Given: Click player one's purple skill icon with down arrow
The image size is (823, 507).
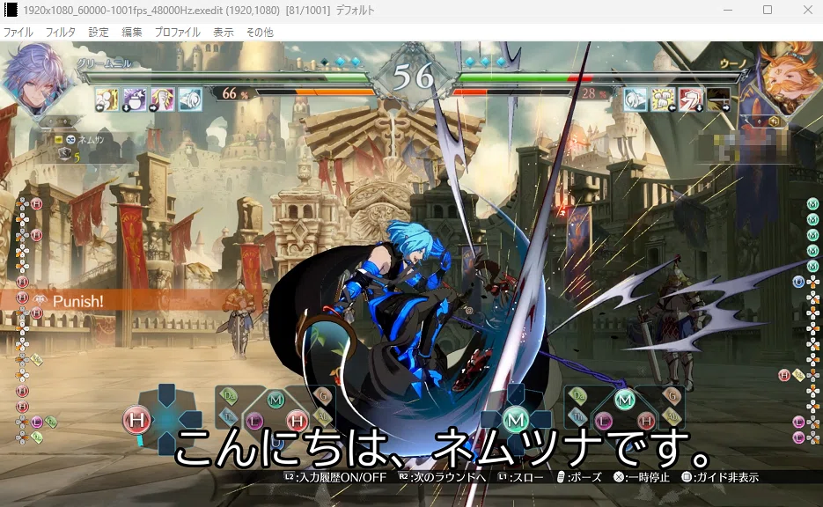Looking at the screenshot, I should [135, 99].
